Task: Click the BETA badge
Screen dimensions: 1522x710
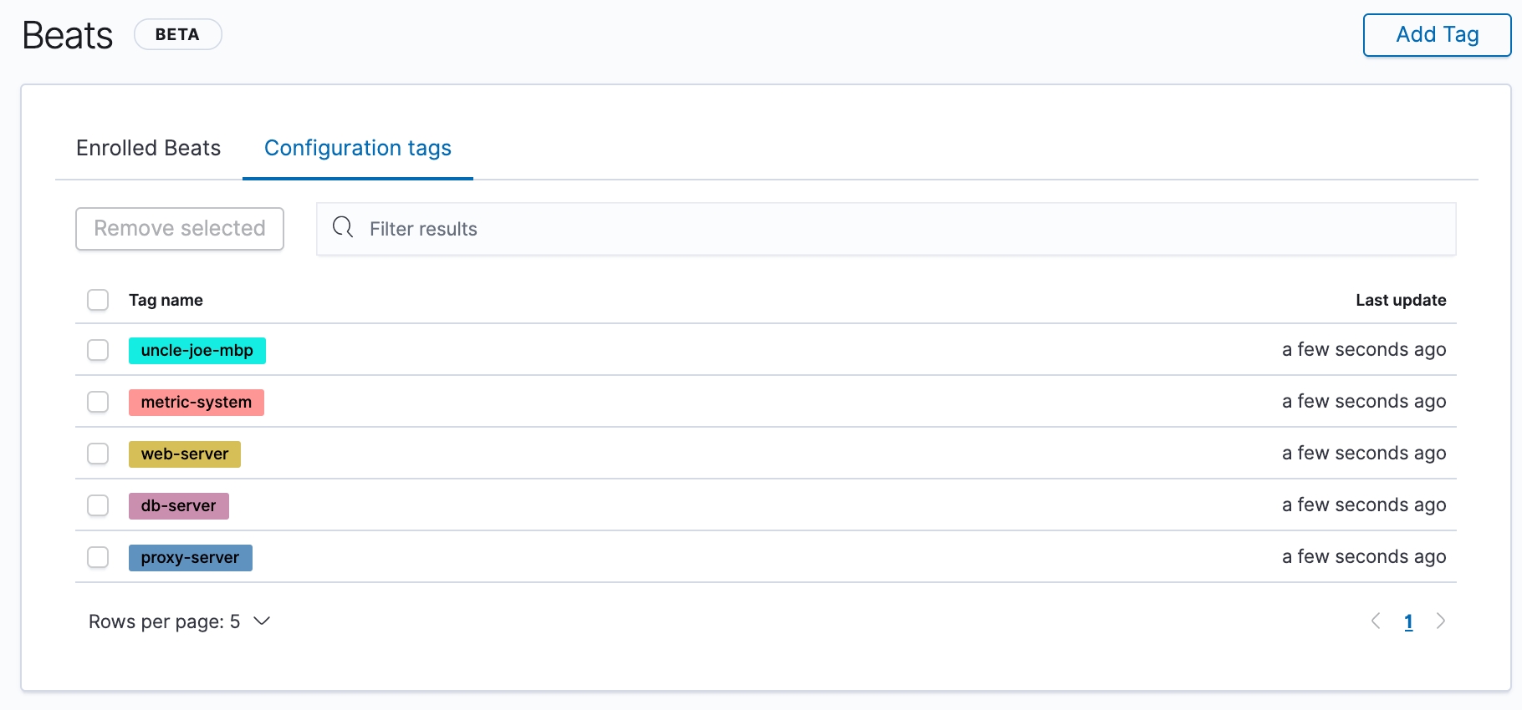Action: [x=177, y=35]
